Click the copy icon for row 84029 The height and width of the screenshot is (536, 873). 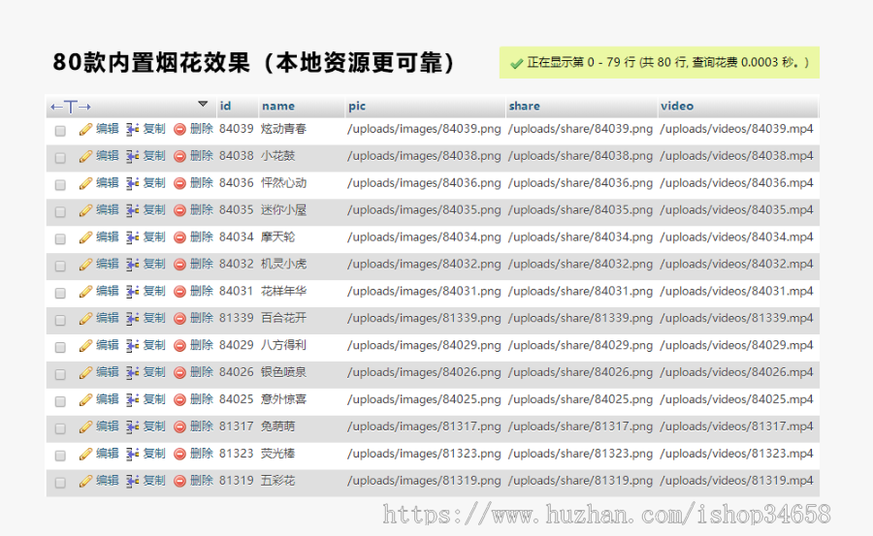coord(132,346)
